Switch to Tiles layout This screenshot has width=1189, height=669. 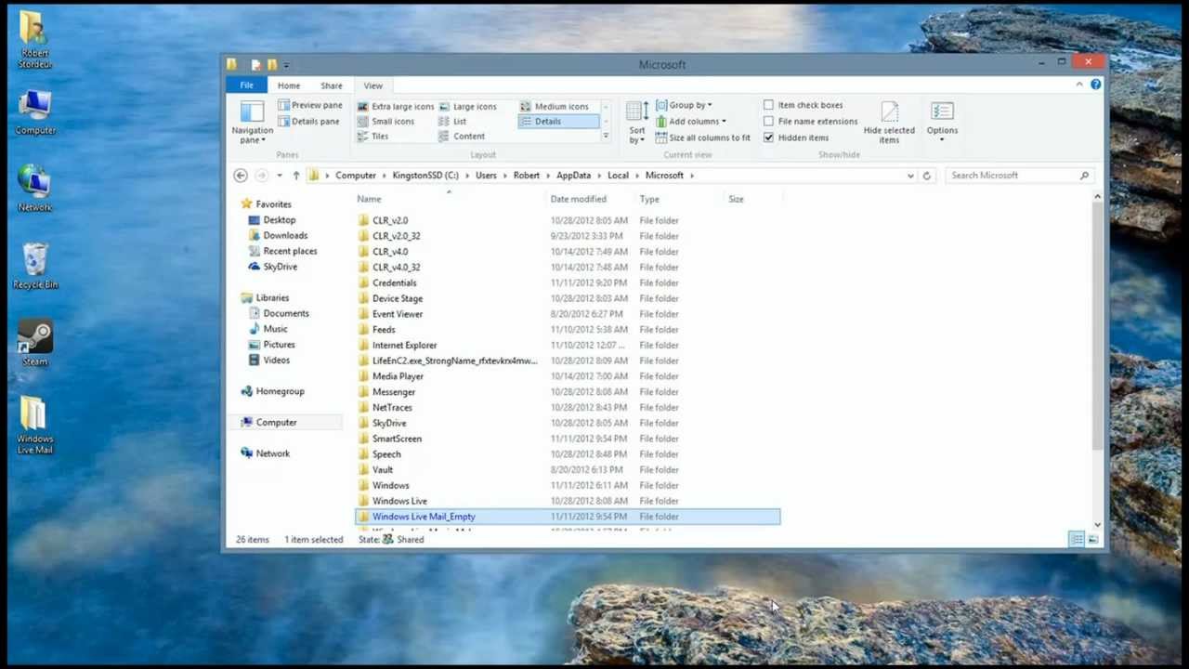pos(373,136)
